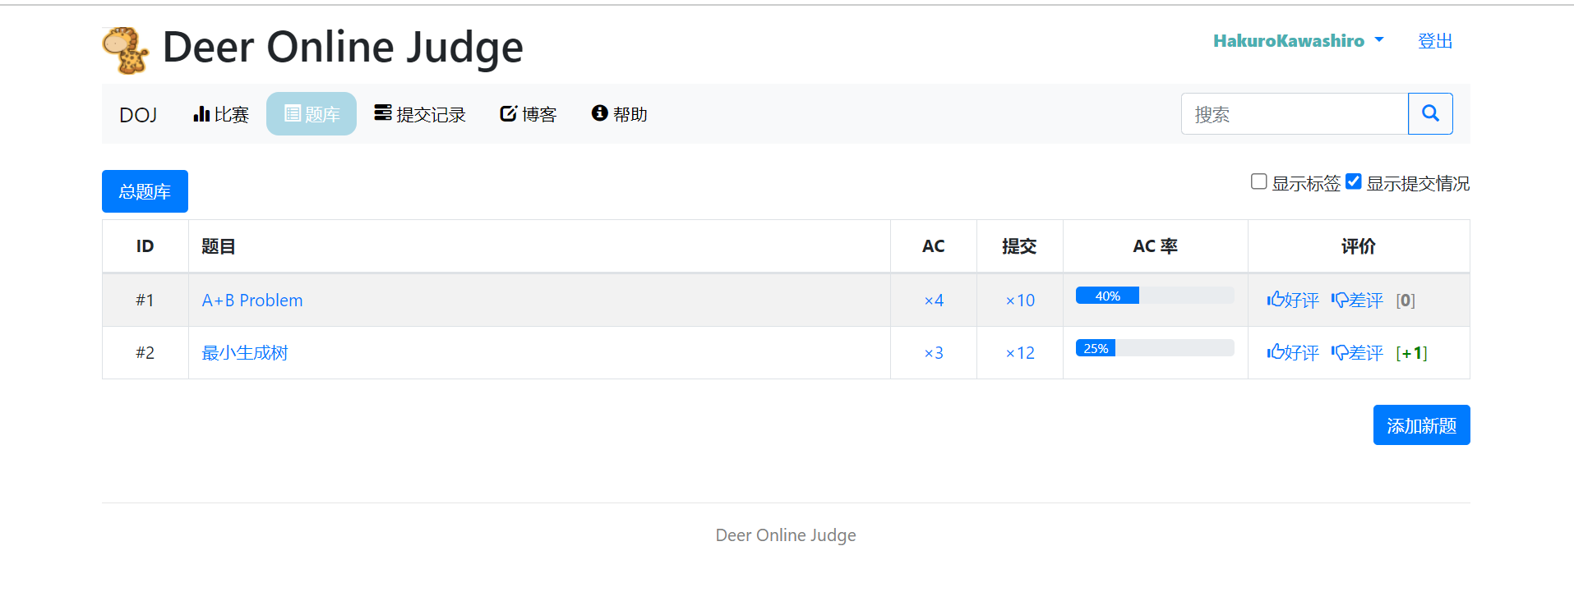
Task: Click the footer Deer Online Judge text
Action: (786, 535)
